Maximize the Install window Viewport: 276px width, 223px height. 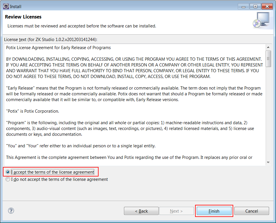[x=255, y=7]
